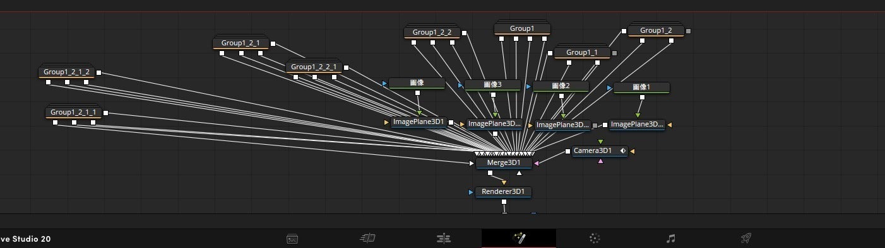Click white square port left of Merge3D1
Screen dimensions: 885x248
[472, 163]
